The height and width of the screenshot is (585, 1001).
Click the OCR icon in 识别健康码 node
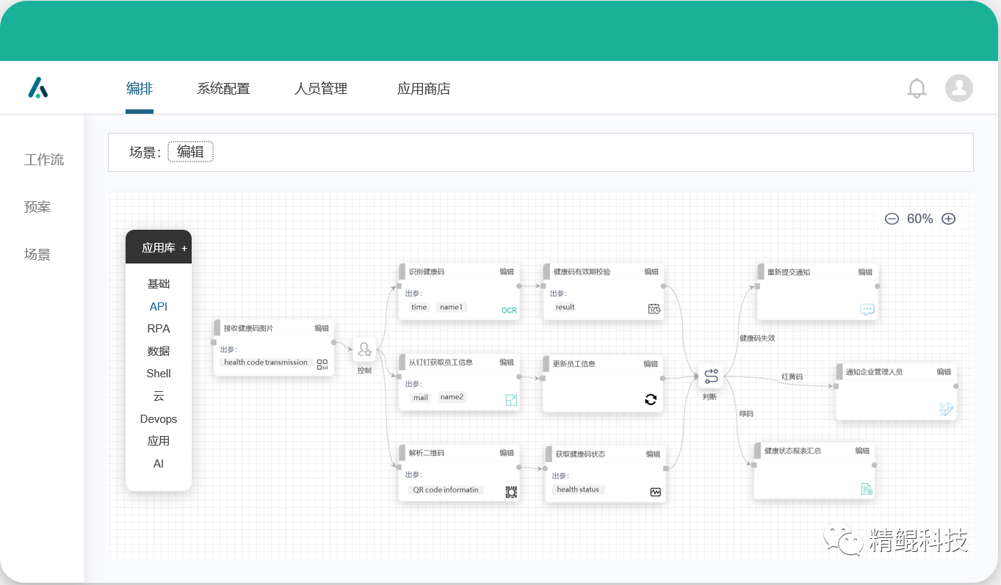[x=508, y=310]
